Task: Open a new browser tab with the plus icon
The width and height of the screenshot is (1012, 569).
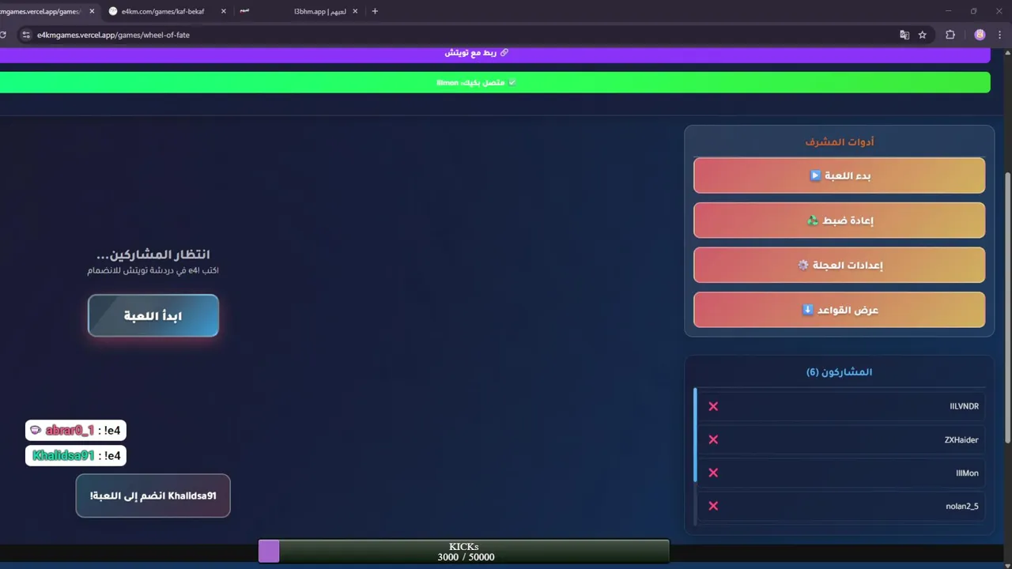Action: (x=375, y=11)
